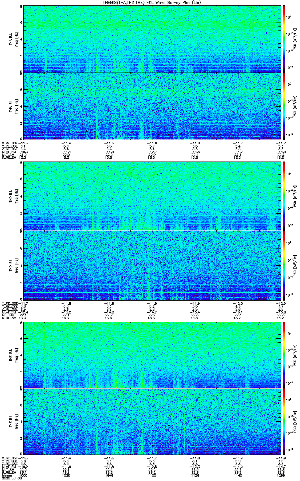The image size is (300, 481).
Task: Click the 1120 time tick label at bottom
Action: 195,475
